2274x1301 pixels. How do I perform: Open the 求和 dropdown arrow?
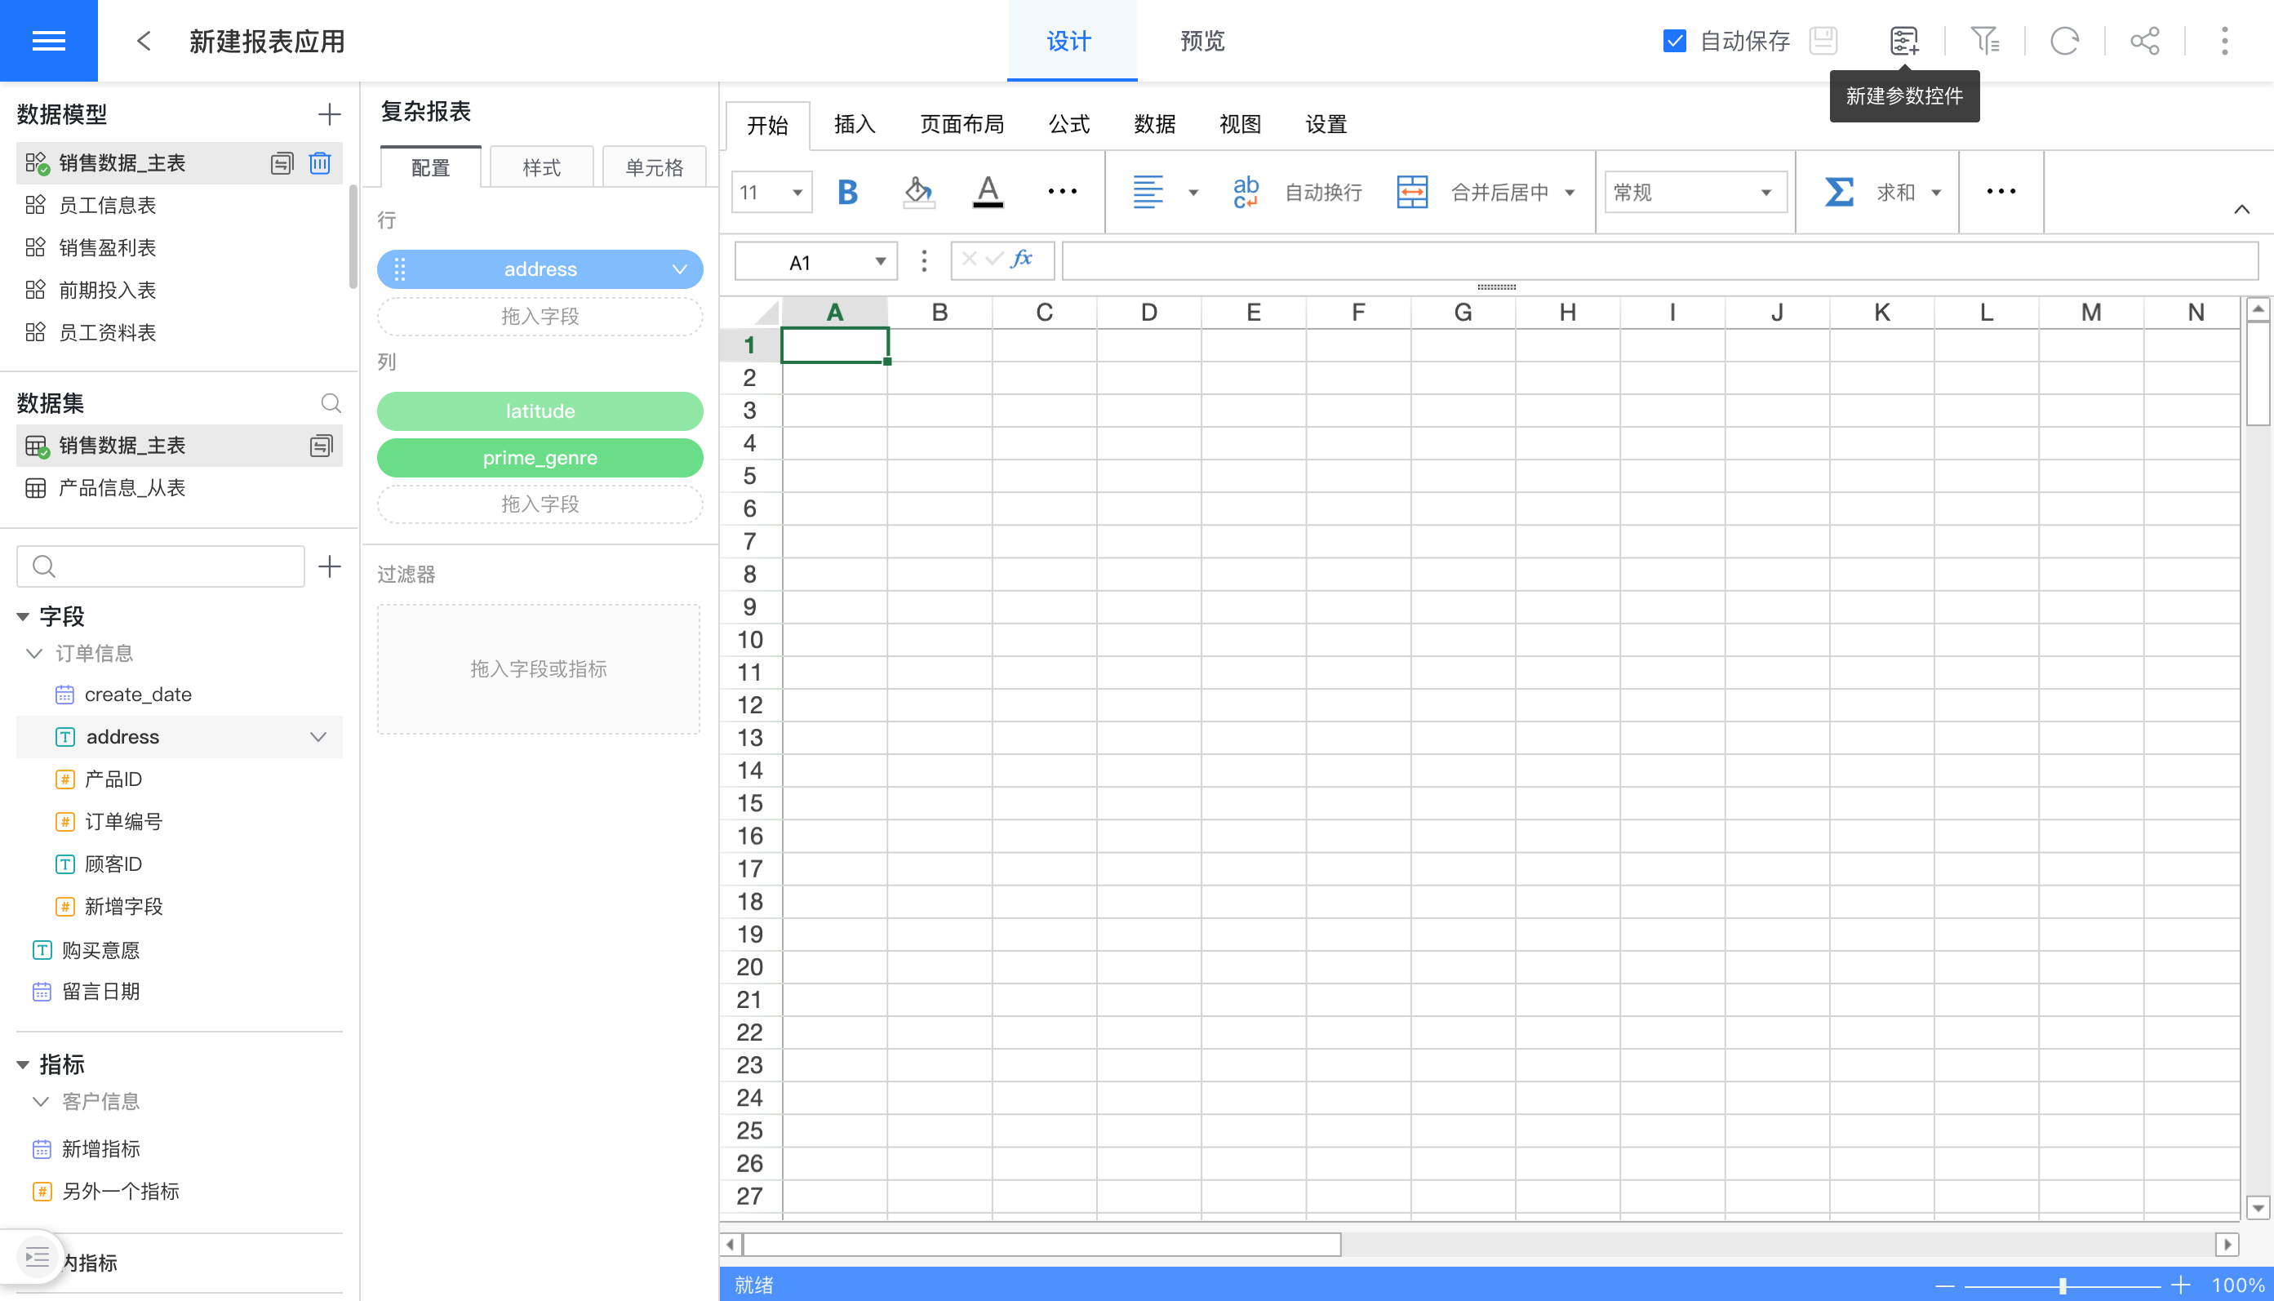[x=1936, y=192]
